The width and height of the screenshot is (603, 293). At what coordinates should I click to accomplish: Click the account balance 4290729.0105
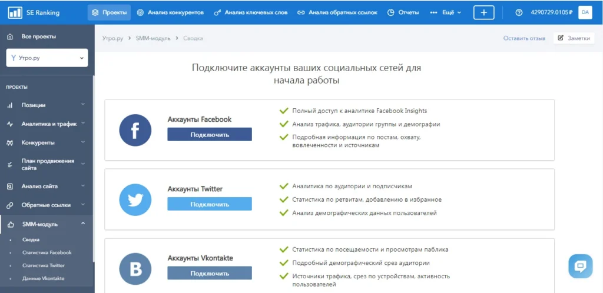[x=551, y=12]
